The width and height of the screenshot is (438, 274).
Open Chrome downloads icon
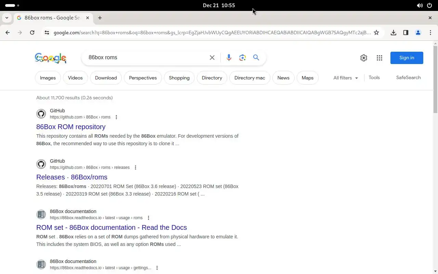pos(394,33)
